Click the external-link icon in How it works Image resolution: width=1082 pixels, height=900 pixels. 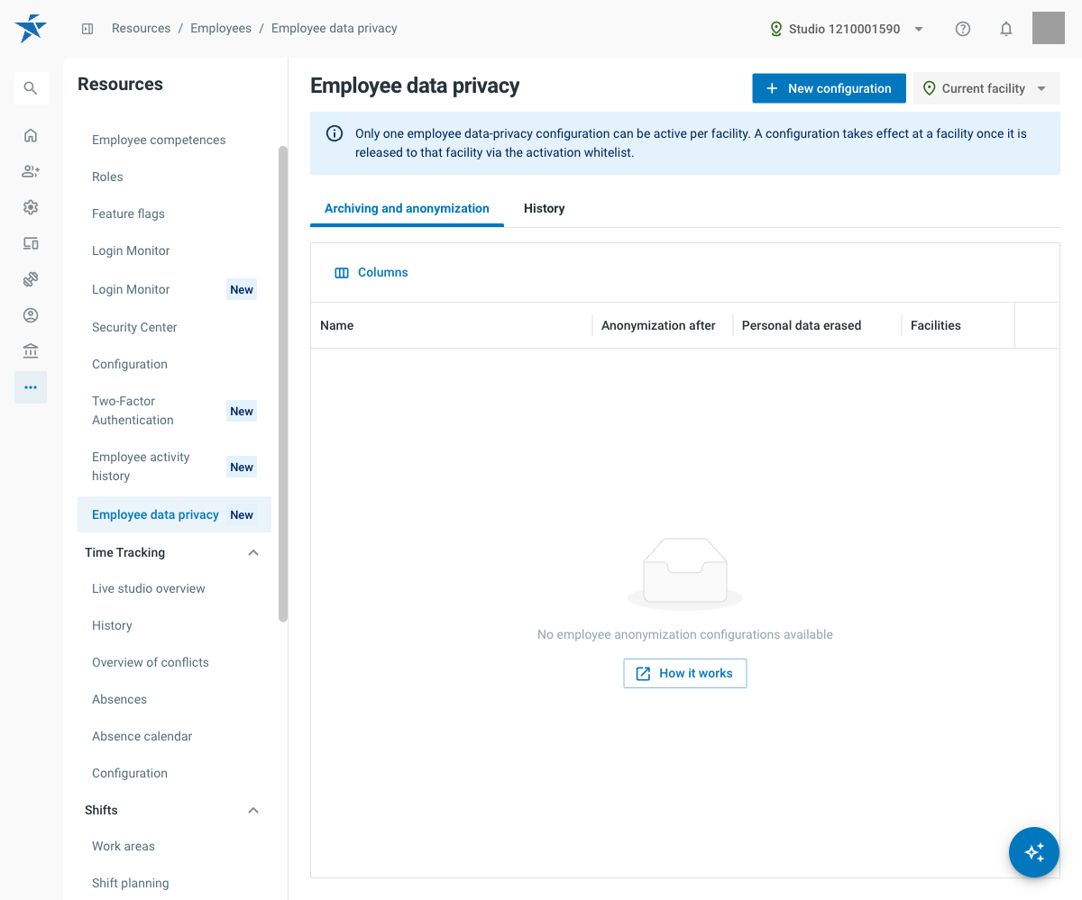643,674
